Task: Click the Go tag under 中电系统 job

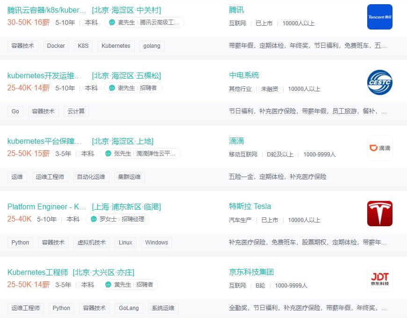Action: pos(15,111)
